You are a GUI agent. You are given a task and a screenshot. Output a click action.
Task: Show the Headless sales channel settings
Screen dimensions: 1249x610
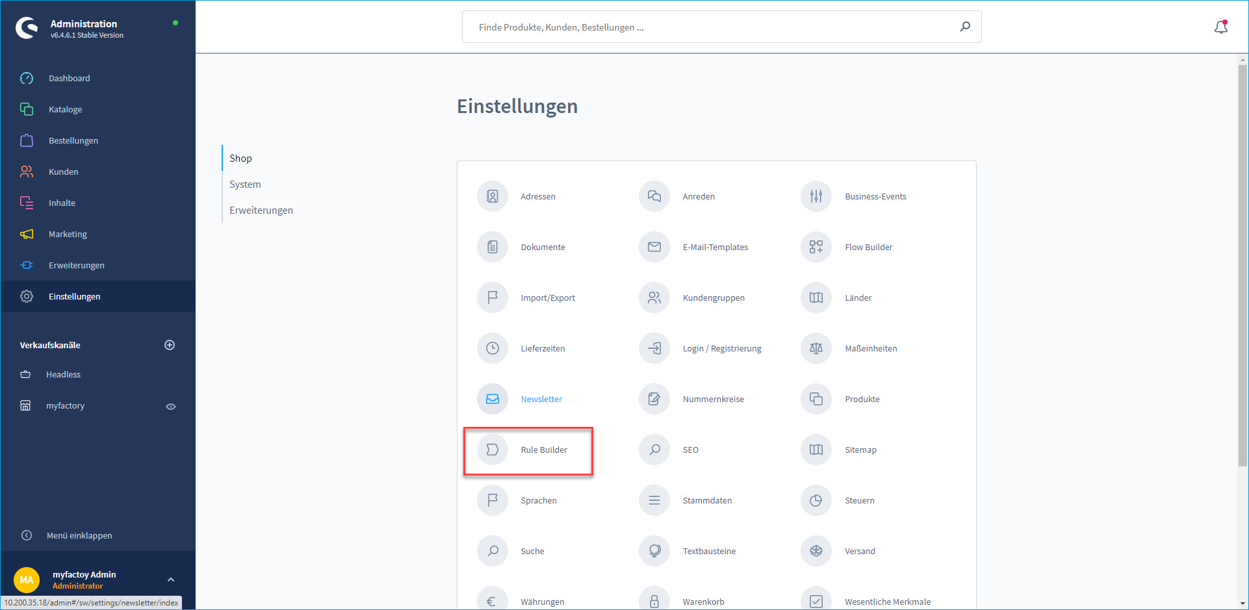pyautogui.click(x=63, y=374)
